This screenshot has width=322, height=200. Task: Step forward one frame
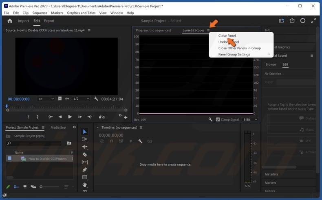click(x=80, y=117)
